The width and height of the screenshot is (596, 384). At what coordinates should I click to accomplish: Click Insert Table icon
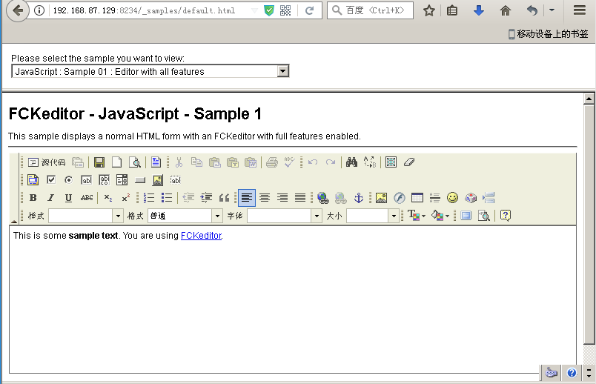tap(417, 198)
